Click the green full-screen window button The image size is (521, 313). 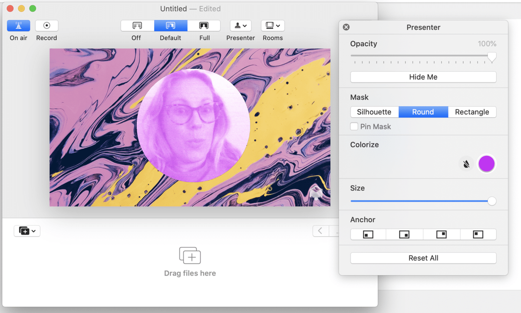coord(33,9)
